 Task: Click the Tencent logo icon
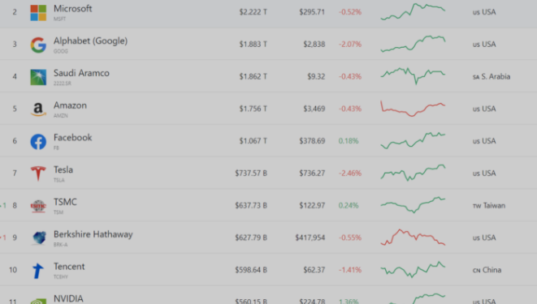click(37, 271)
